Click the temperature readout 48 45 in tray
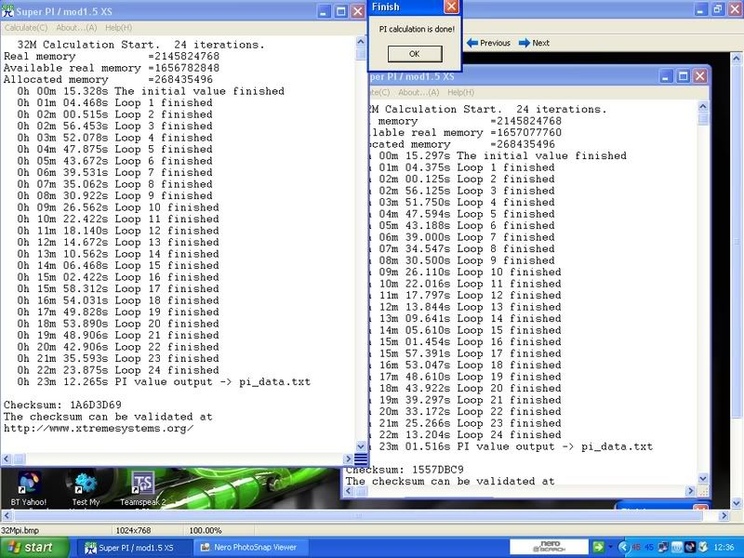The height and width of the screenshot is (558, 744). [643, 548]
